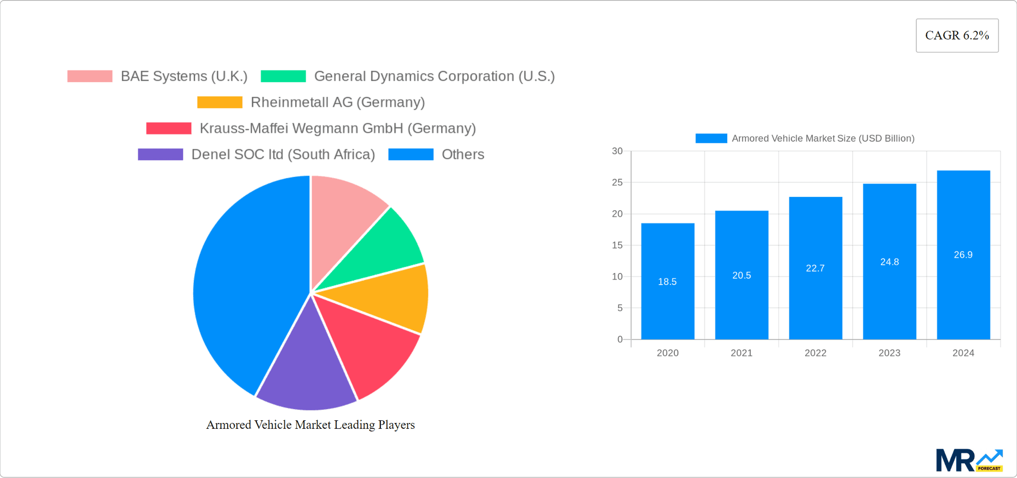The image size is (1017, 478).
Task: Select the Others blue legend marker
Action: point(411,154)
